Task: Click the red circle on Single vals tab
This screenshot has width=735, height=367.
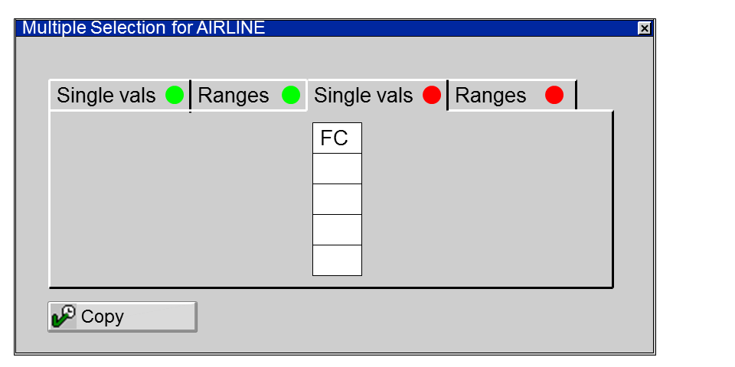Action: pos(432,96)
